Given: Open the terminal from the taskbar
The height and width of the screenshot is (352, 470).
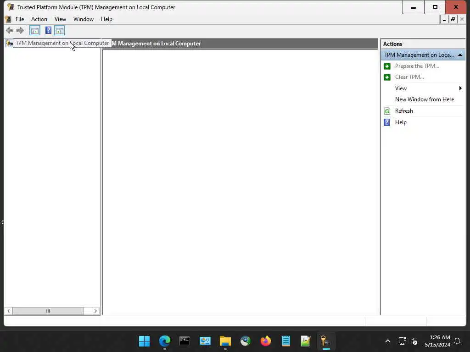Looking at the screenshot, I should (x=185, y=341).
